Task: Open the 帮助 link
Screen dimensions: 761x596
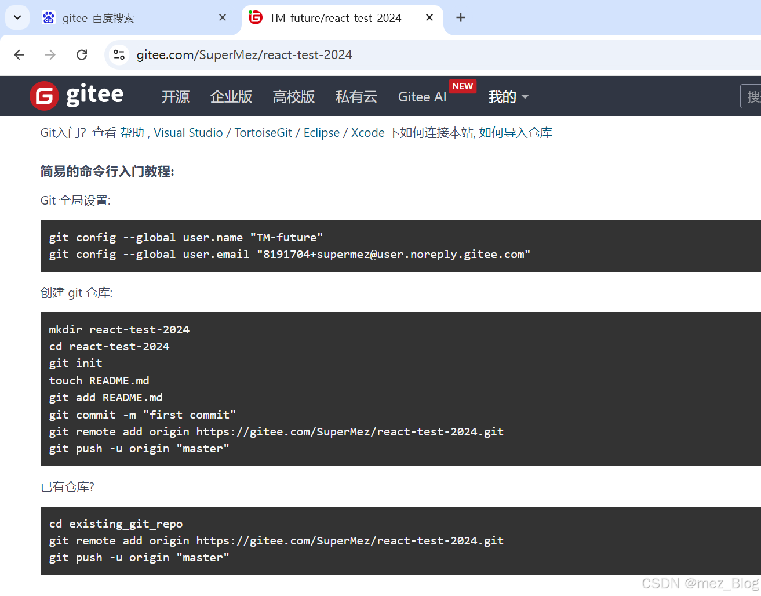Action: click(132, 133)
